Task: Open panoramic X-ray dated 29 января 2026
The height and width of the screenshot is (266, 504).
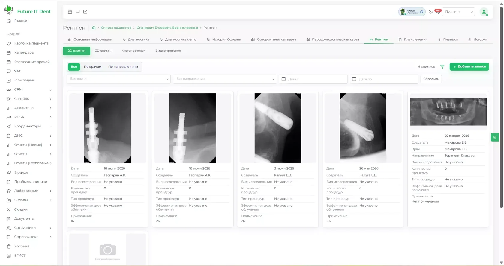Action: point(448,112)
